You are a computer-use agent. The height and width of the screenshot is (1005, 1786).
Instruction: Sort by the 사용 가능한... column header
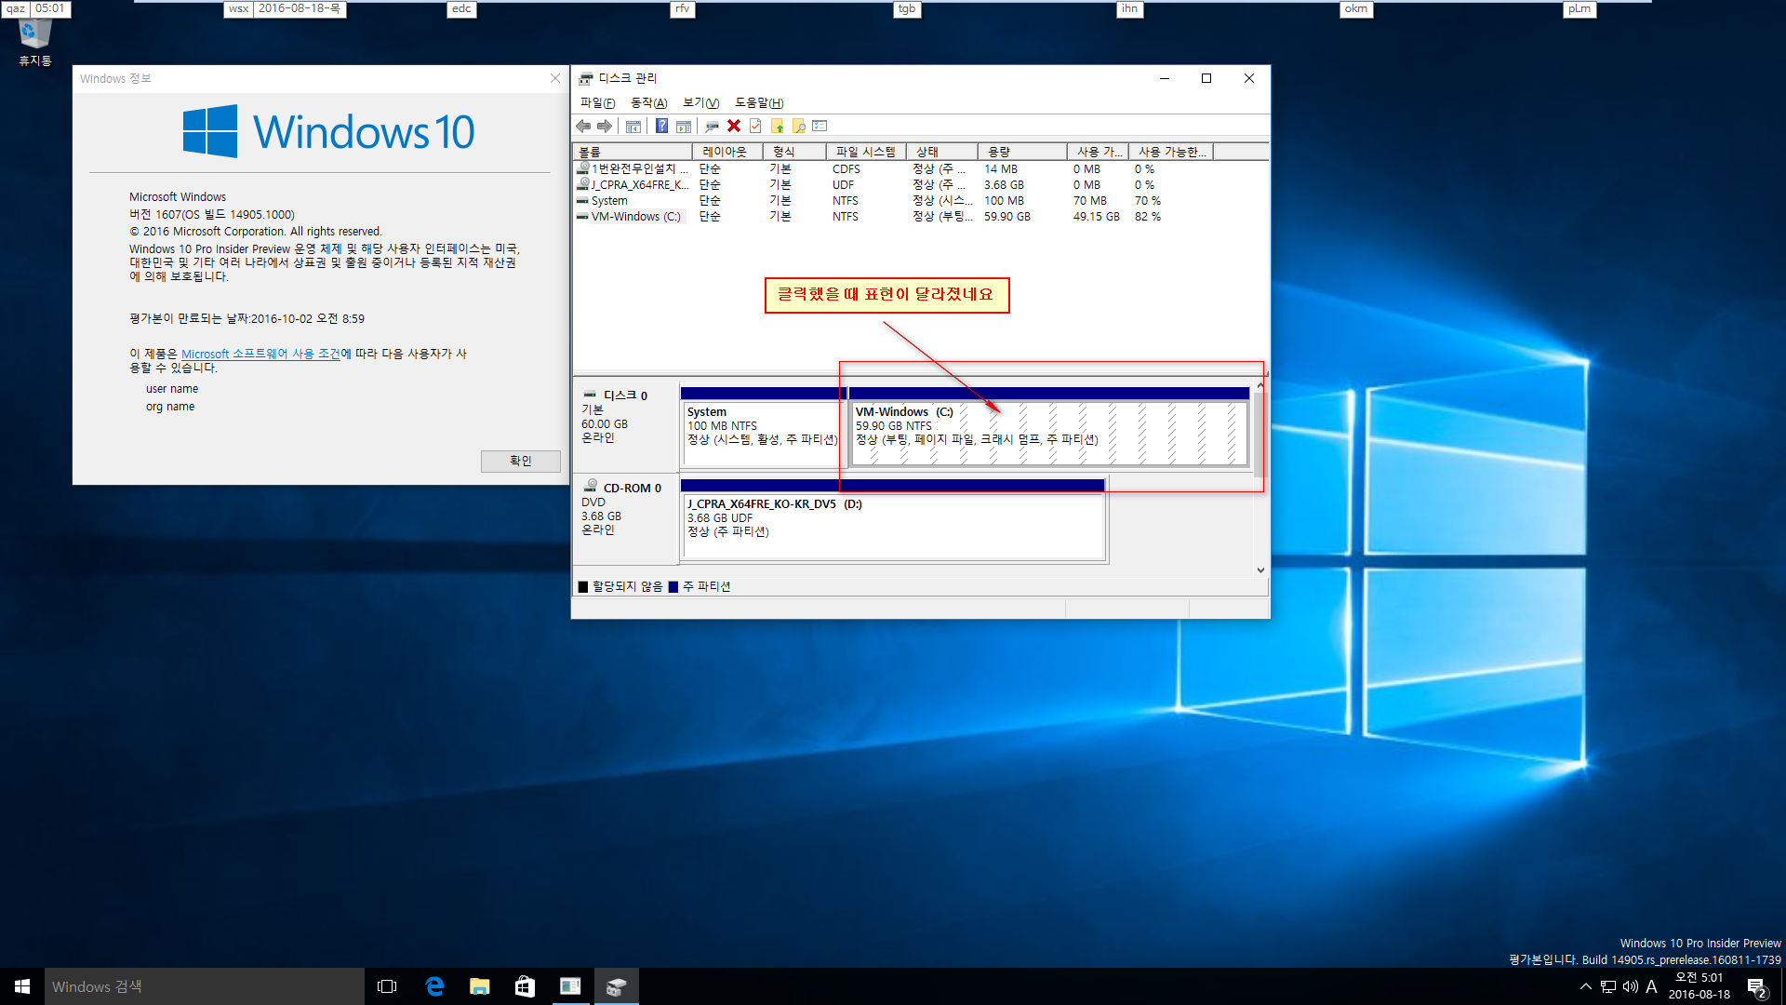click(x=1171, y=152)
